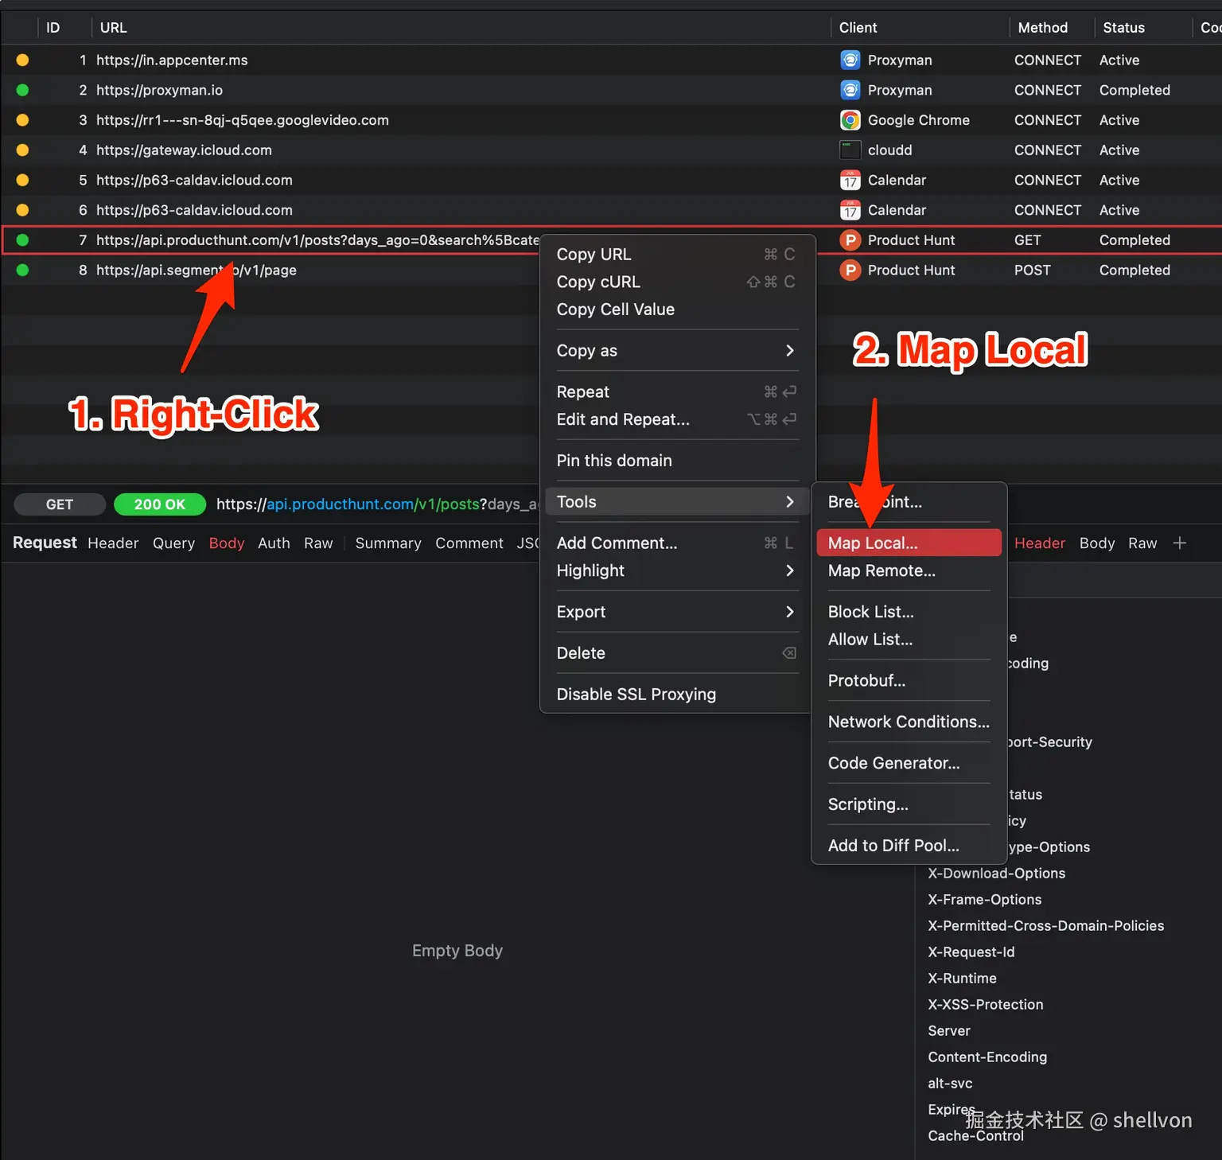Sort by Status column header

[x=1123, y=28]
